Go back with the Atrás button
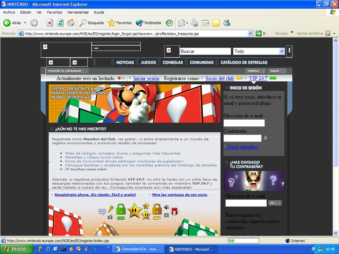This screenshot has width=339, height=254. pos(12,23)
